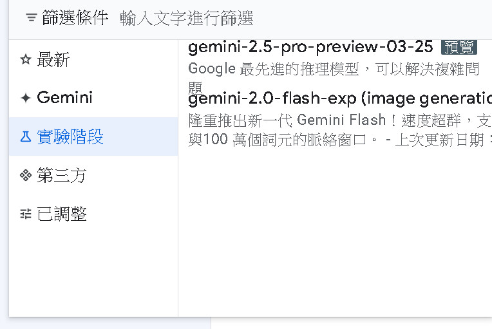492x329 pixels.
Task: Select the 最新 category
Action: point(53,60)
